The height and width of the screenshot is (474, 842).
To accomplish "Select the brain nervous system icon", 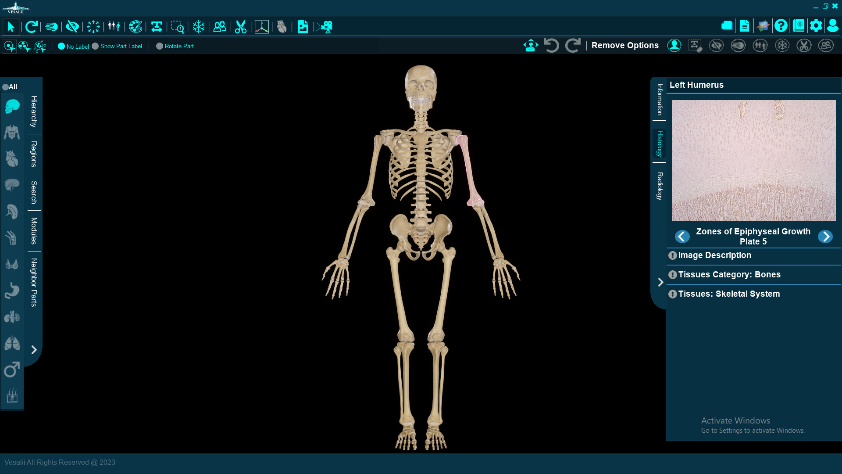I will point(11,185).
